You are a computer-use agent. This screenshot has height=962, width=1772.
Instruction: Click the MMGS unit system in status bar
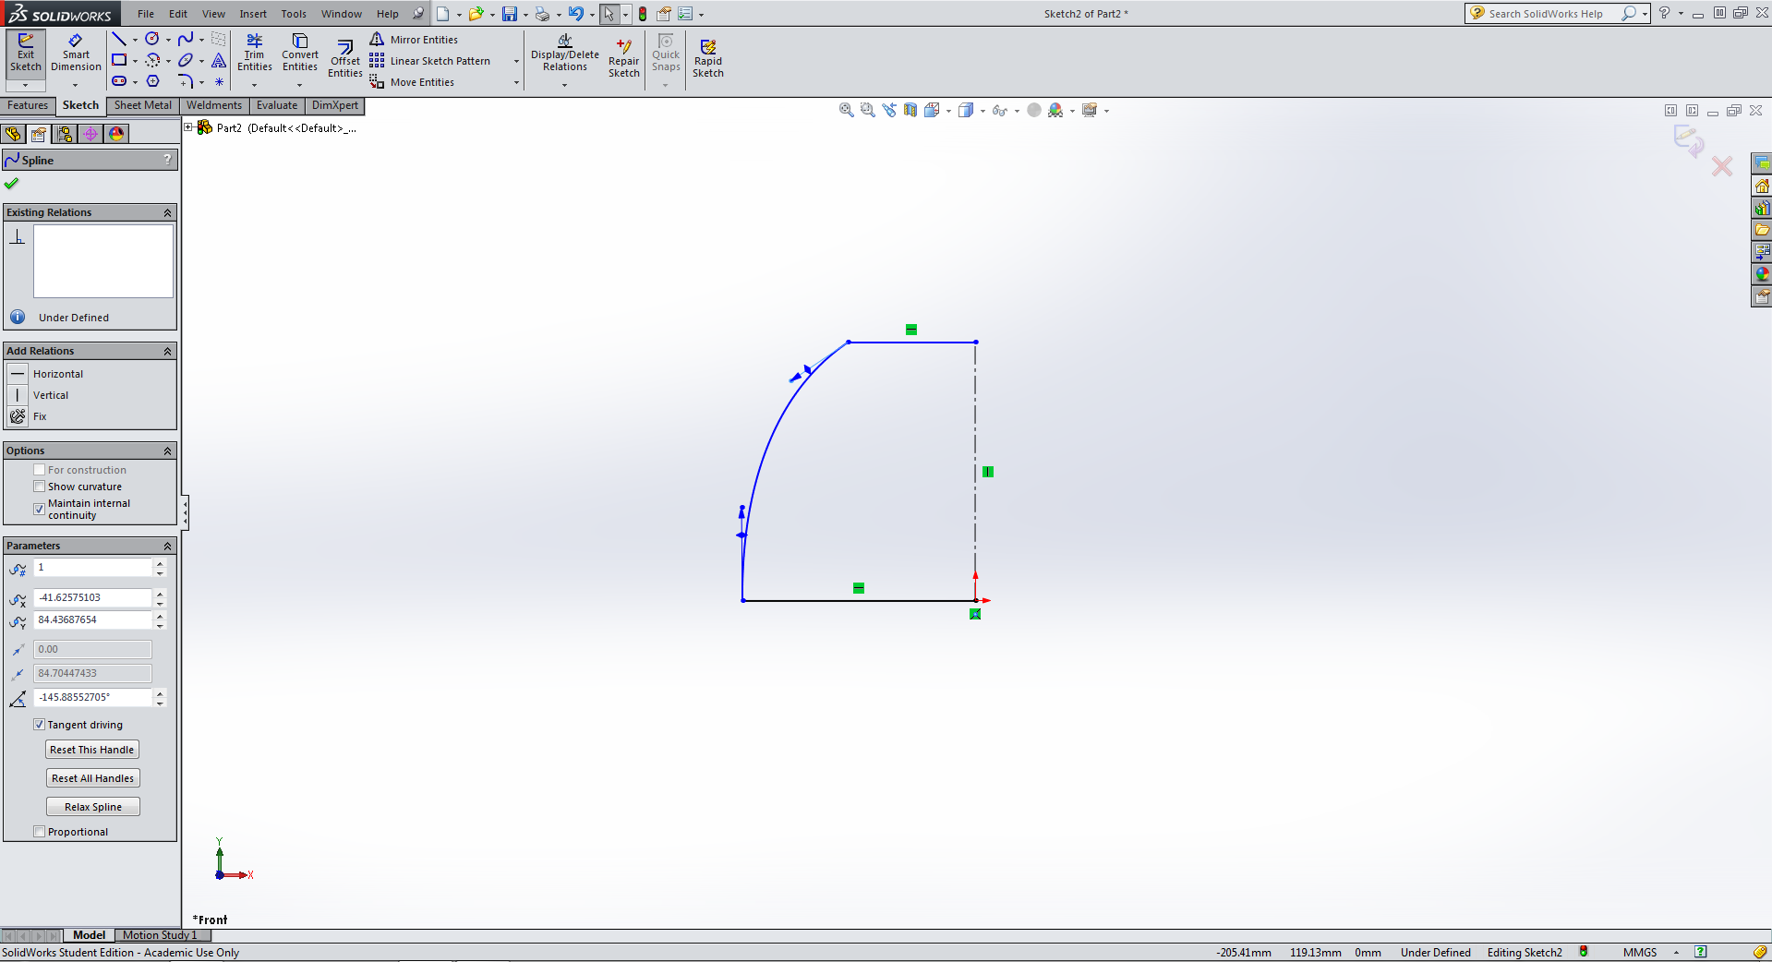(x=1640, y=953)
